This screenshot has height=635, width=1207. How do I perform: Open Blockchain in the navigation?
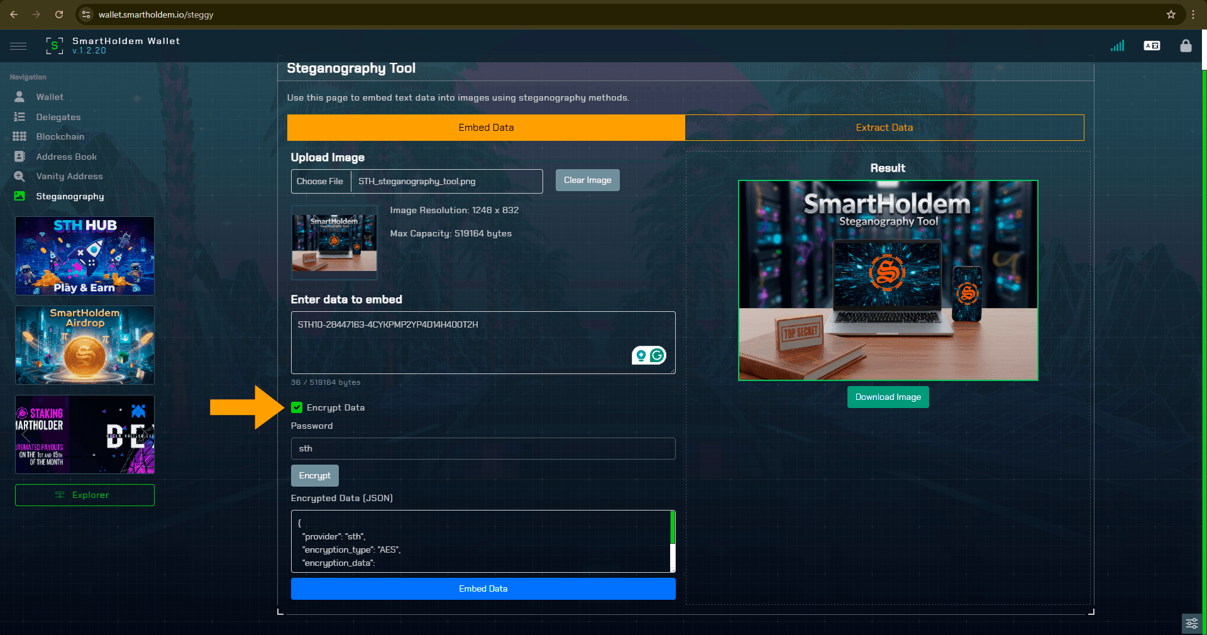[x=60, y=136]
